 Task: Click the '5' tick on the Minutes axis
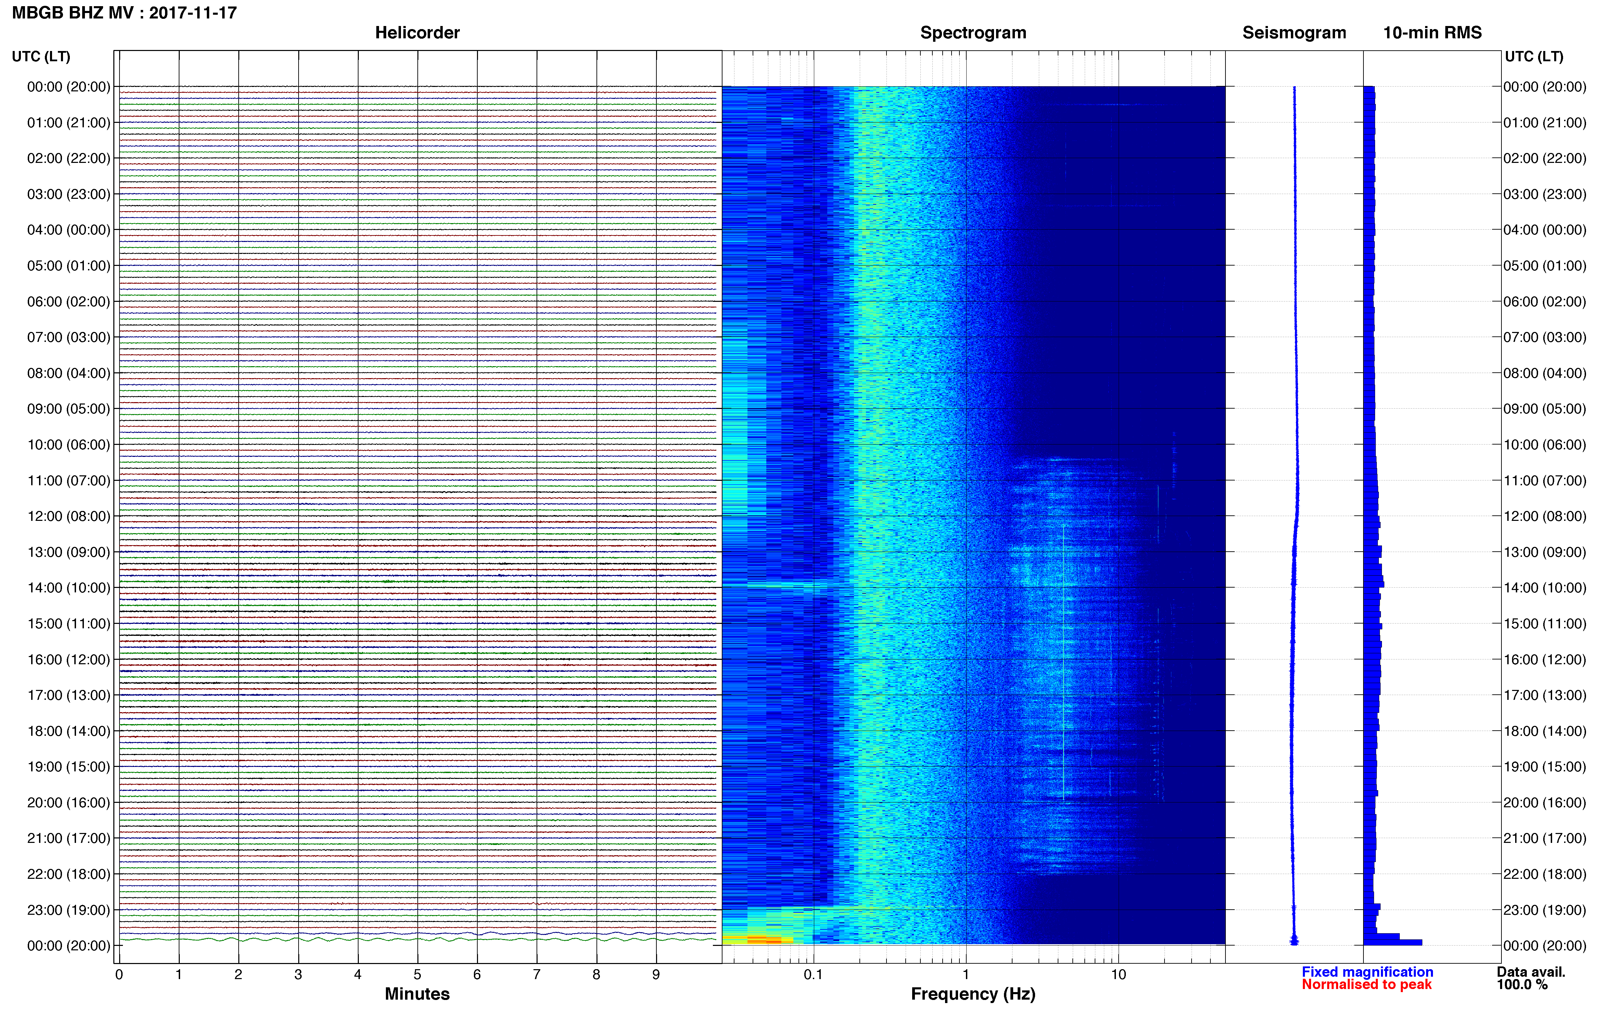point(417,974)
